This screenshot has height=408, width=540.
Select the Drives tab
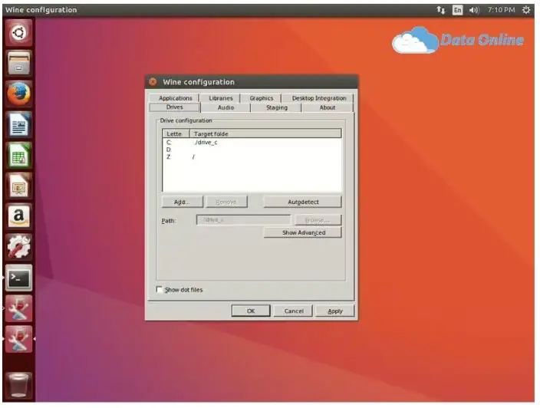tap(175, 107)
